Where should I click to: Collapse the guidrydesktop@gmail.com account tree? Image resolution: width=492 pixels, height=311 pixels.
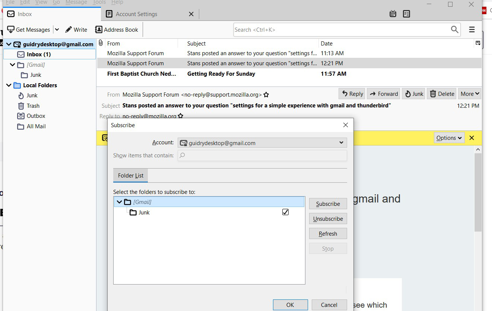9,44
